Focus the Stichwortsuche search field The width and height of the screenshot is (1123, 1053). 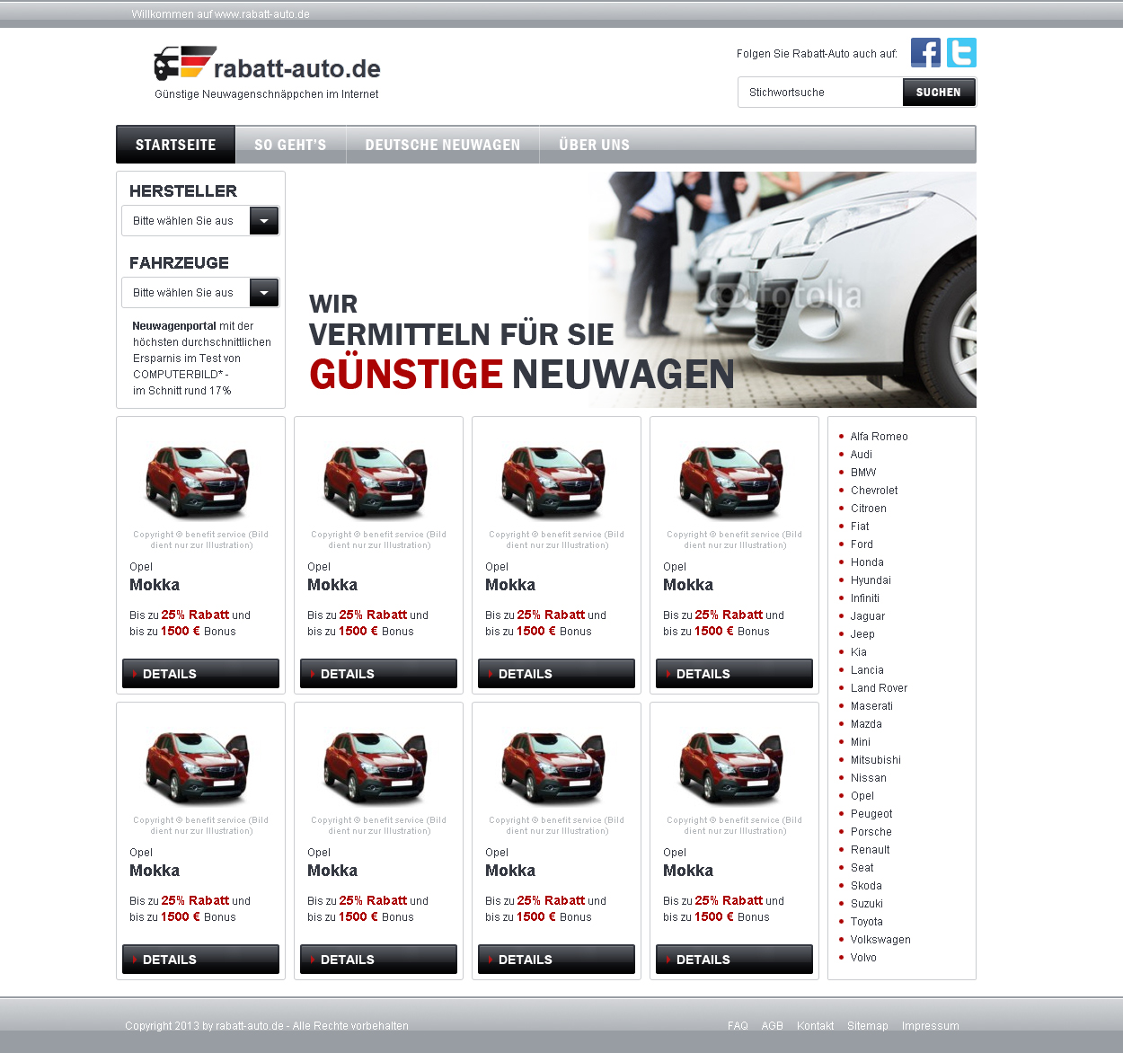[x=820, y=93]
